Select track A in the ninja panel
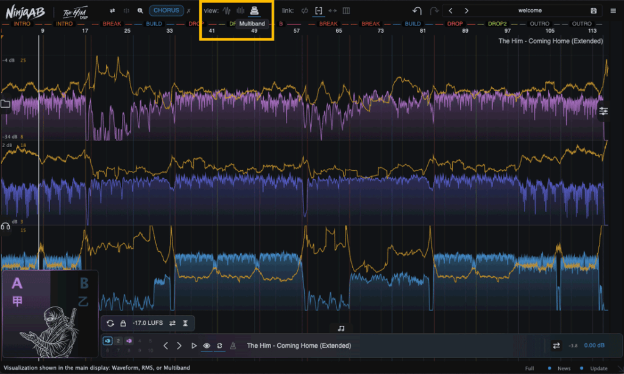 coord(16,283)
